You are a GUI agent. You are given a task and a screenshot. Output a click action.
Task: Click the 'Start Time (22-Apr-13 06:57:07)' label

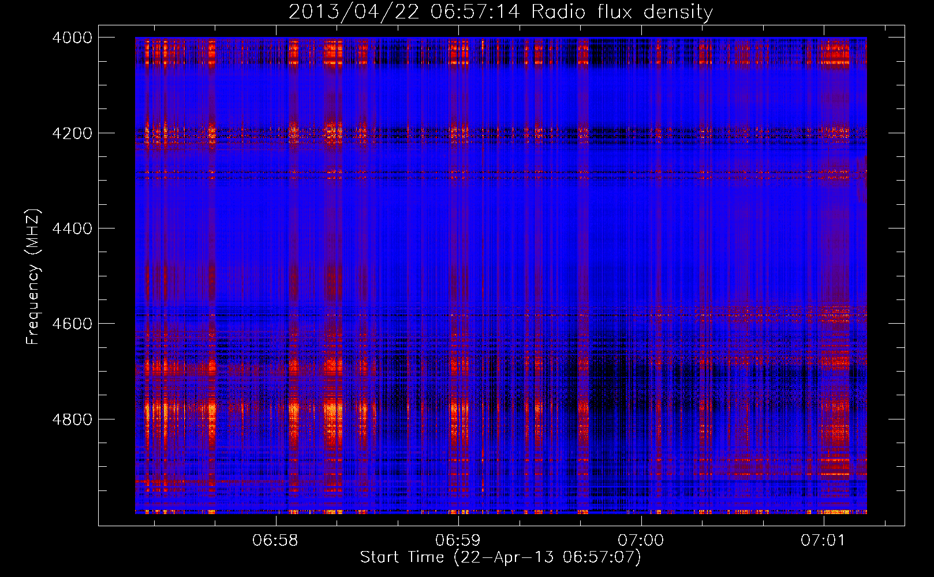click(500, 557)
